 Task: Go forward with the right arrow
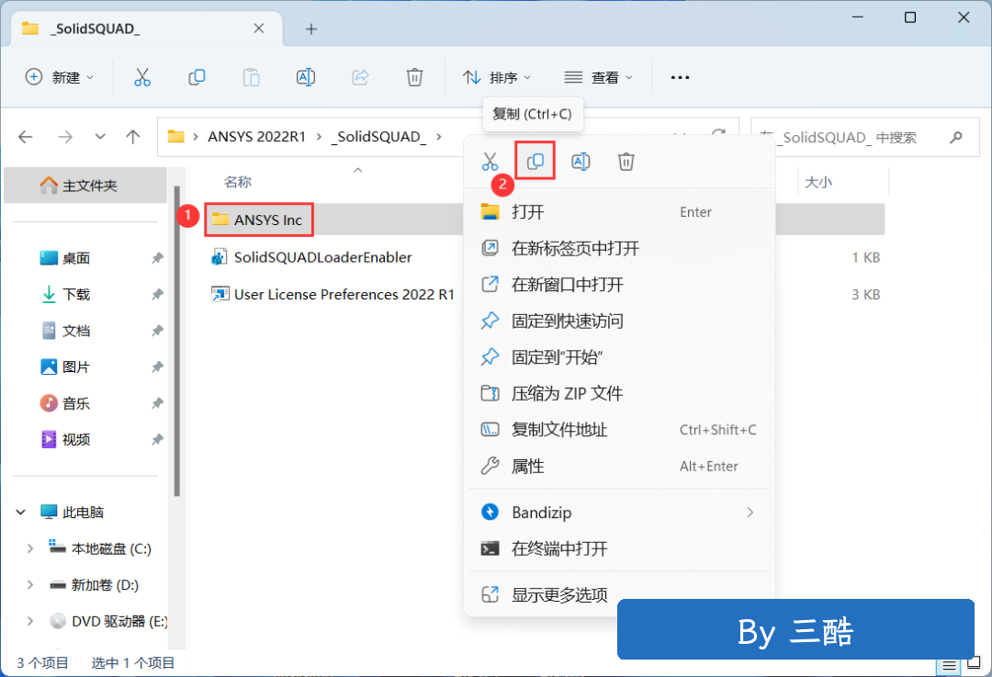pyautogui.click(x=65, y=137)
